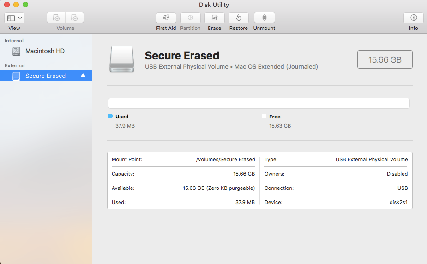Image resolution: width=427 pixels, height=264 pixels.
Task: Click the Secure Erased sidebar drive icon
Action: coord(16,76)
